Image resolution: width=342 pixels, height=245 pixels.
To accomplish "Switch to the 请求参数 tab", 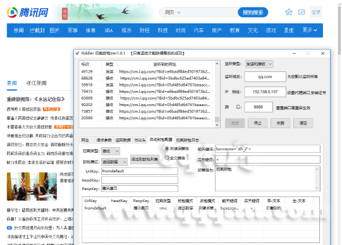I will click(104, 140).
